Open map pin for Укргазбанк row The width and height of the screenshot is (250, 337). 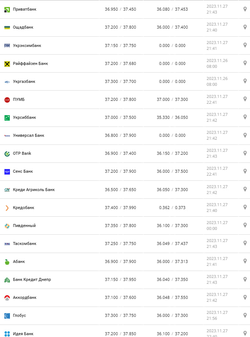point(245,81)
